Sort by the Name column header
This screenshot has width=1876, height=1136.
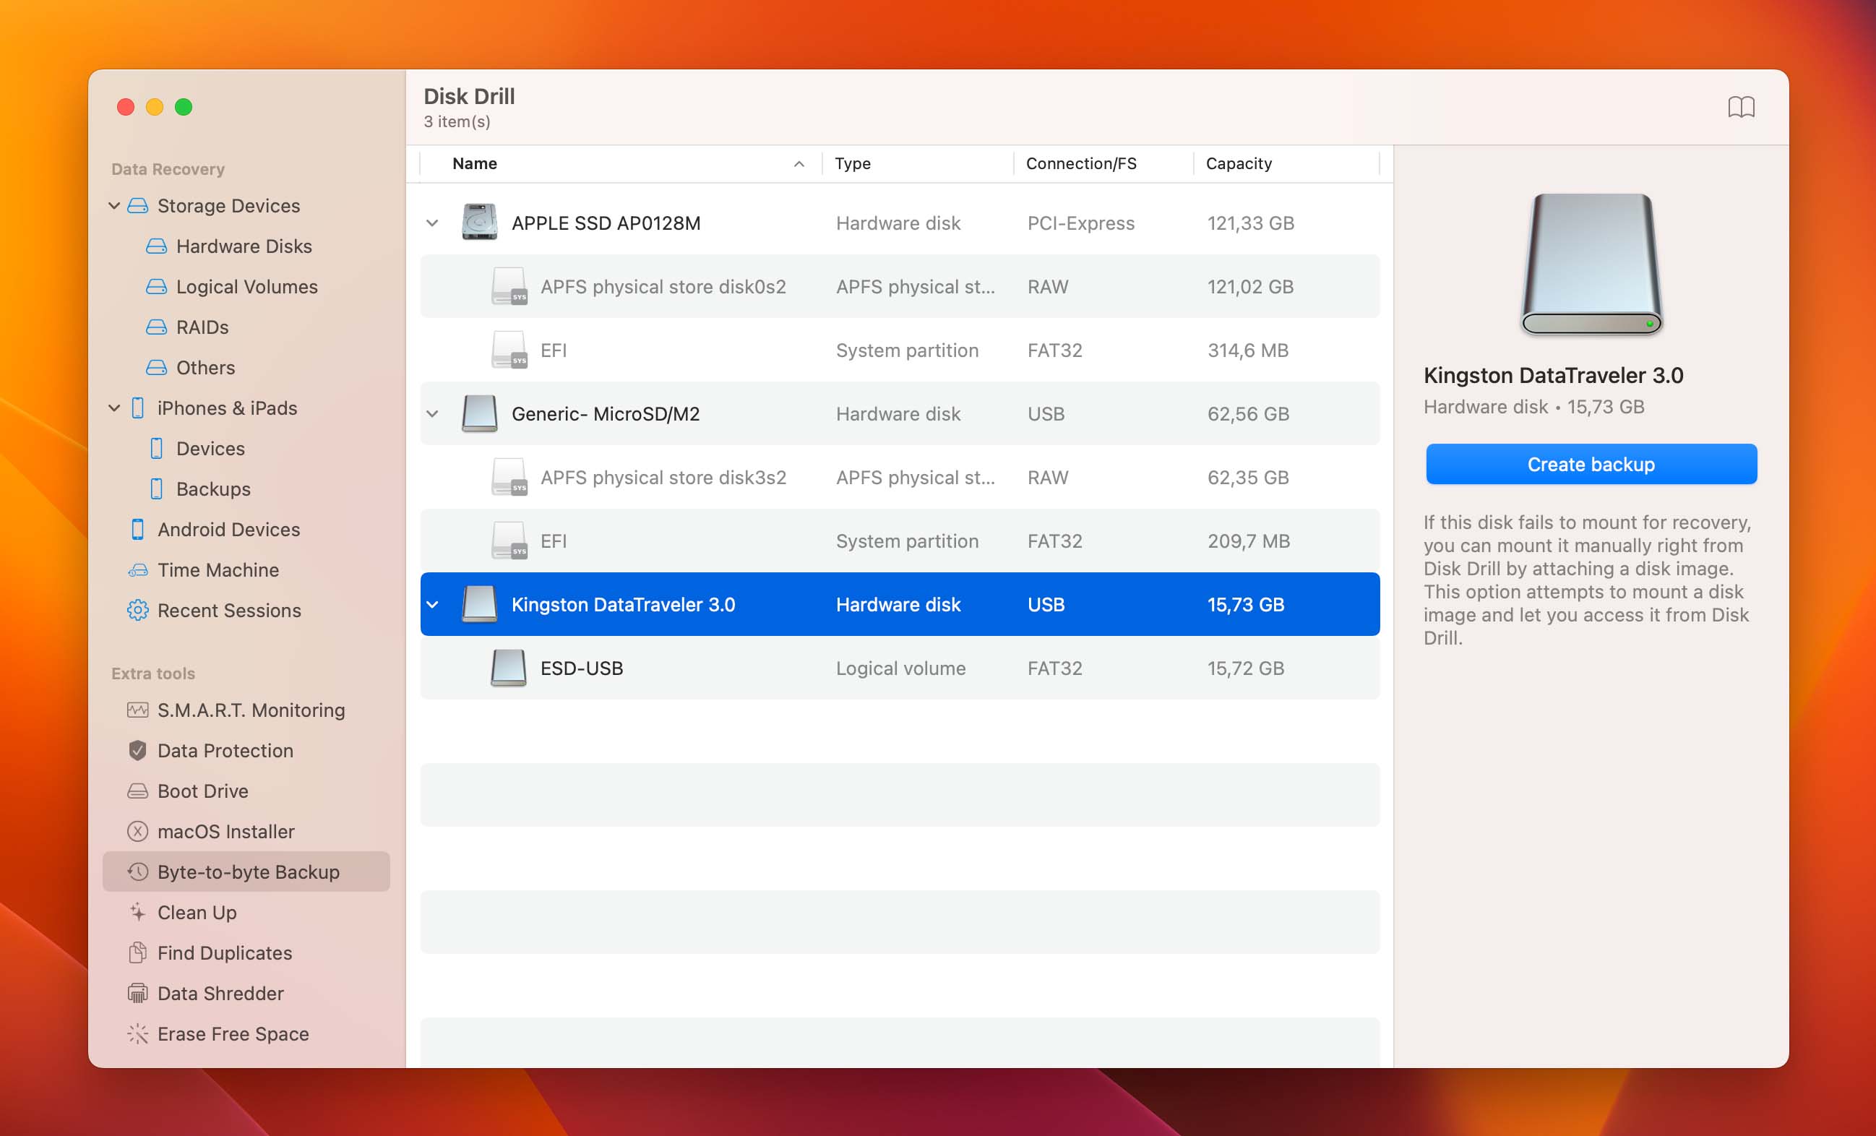(x=474, y=164)
